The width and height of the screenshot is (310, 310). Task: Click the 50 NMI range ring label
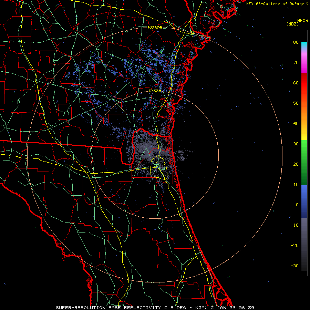(x=155, y=91)
